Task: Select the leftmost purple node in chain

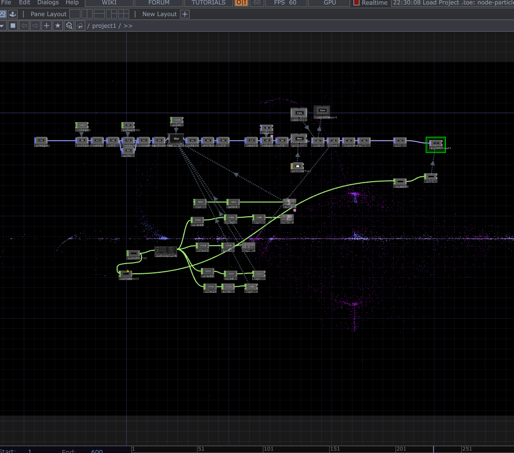Action: (x=41, y=140)
